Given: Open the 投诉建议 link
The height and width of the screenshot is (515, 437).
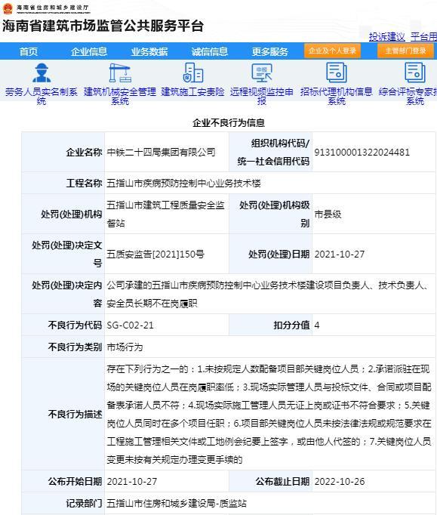Looking at the screenshot, I should [x=387, y=36].
